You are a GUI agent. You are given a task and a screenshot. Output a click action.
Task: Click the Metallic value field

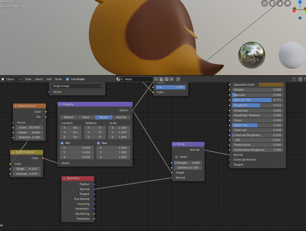click(258, 90)
